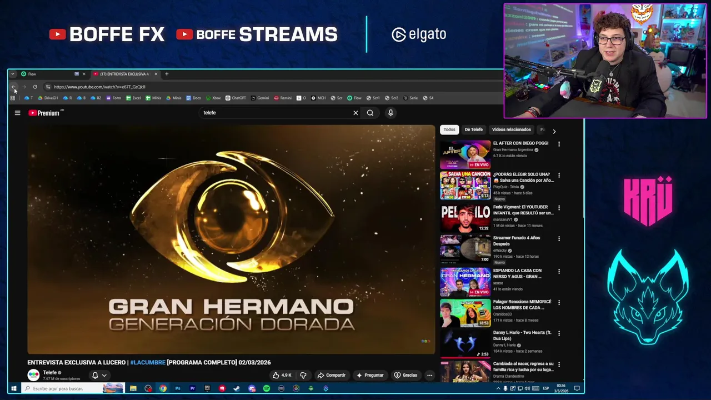Open site information icon in address bar
The width and height of the screenshot is (711, 400).
[x=48, y=87]
